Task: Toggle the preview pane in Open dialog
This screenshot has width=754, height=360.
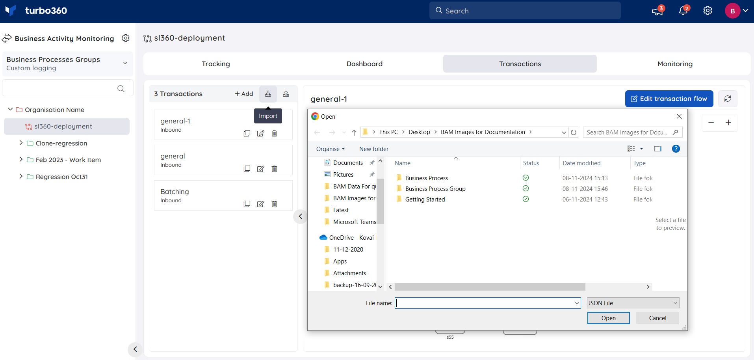Action: click(x=658, y=149)
